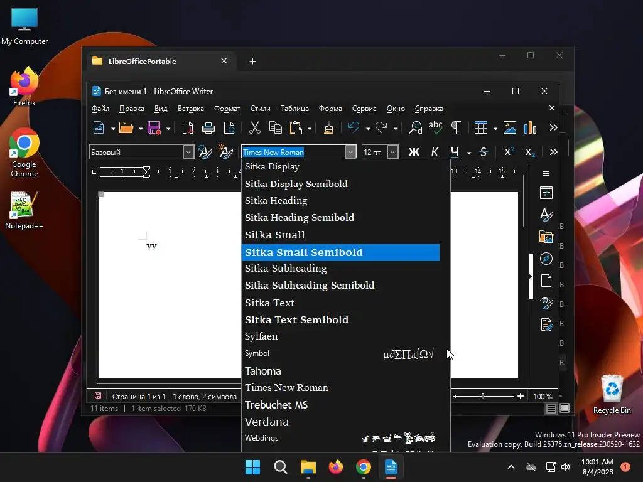Viewport: 643px width, 482px height.
Task: Click the Undo arrow icon
Action: pyautogui.click(x=353, y=128)
